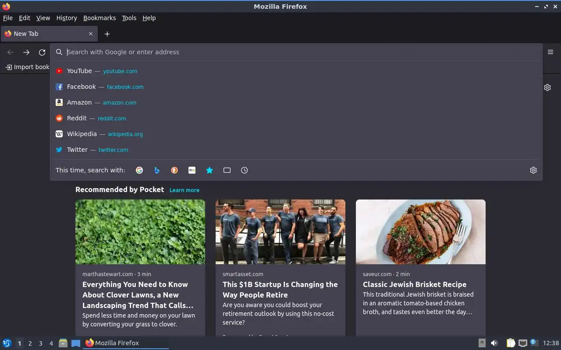This screenshot has height=350, width=561.
Task: Click the Pocket Learn more link
Action: point(185,190)
